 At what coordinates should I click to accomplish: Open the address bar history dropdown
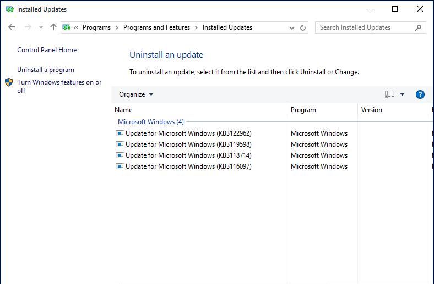pyautogui.click(x=291, y=27)
